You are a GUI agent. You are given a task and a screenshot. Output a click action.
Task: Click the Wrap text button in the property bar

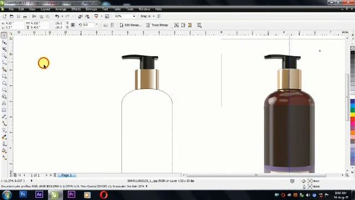point(199,25)
